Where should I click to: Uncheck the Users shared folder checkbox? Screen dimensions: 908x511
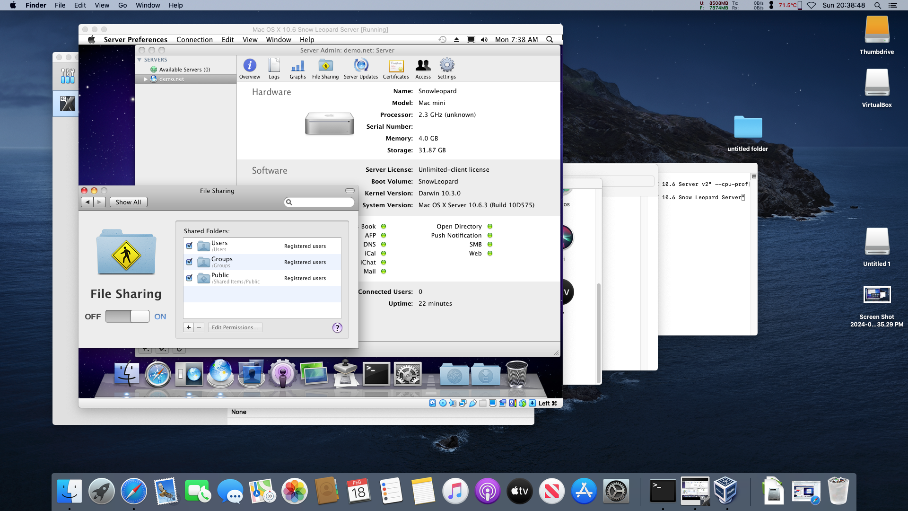[x=189, y=246]
